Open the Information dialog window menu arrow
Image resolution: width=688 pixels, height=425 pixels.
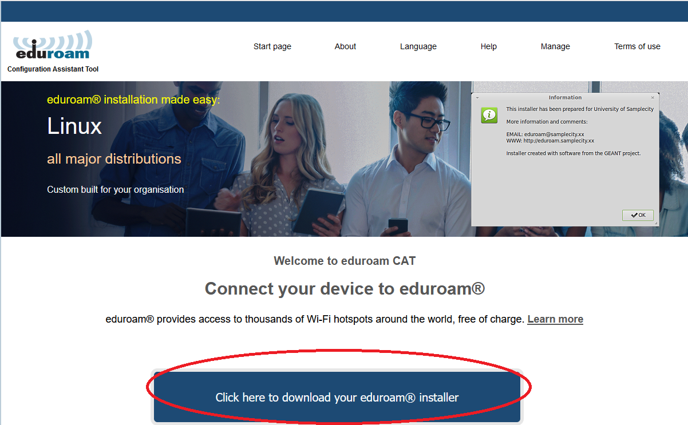point(477,98)
